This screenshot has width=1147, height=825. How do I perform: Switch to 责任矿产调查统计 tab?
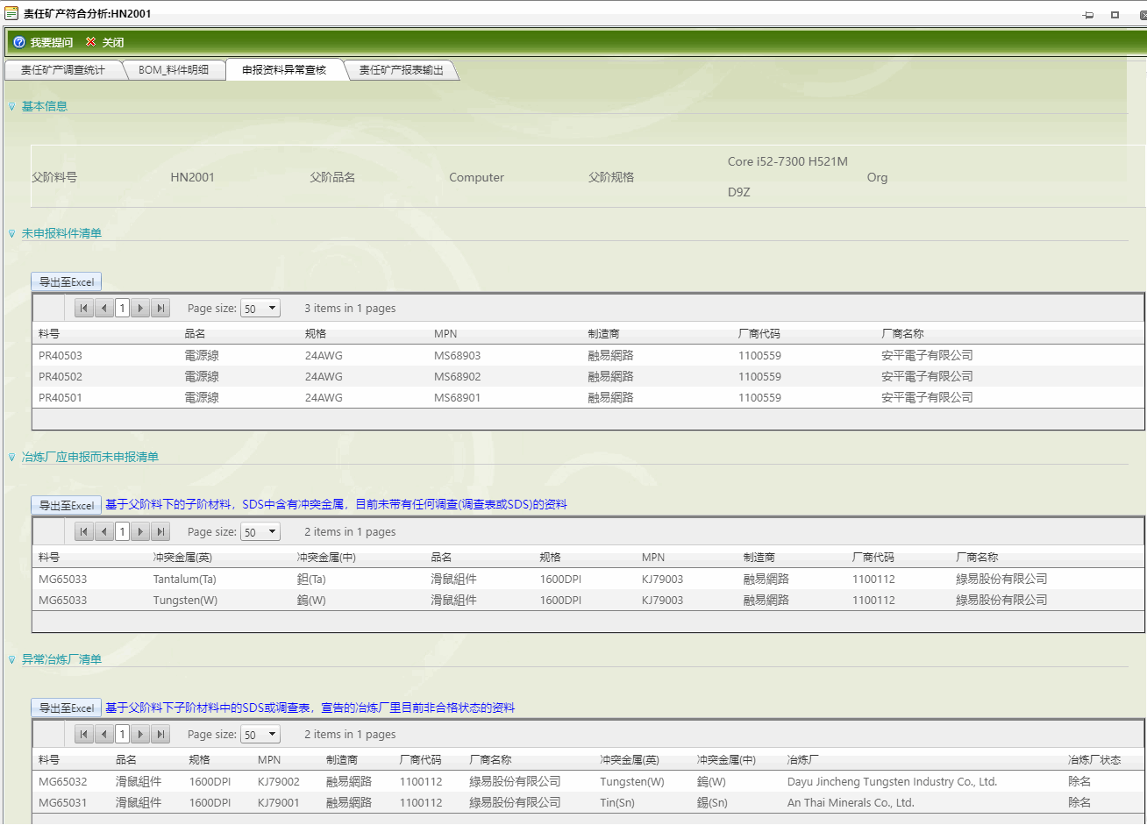(62, 70)
